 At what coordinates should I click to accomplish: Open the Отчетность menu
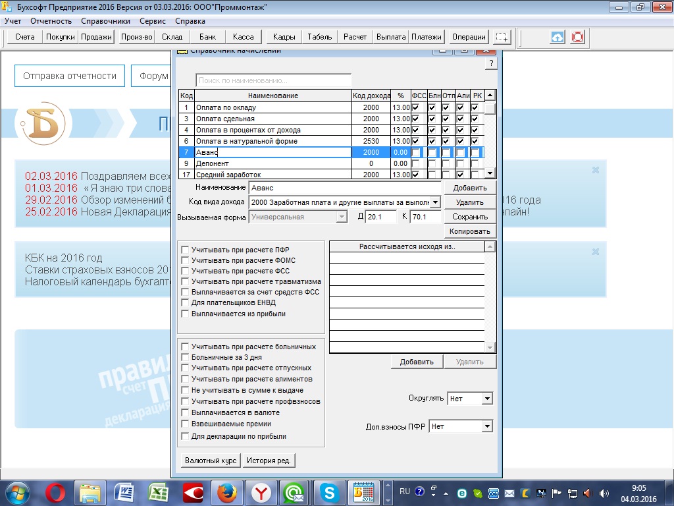[51, 21]
